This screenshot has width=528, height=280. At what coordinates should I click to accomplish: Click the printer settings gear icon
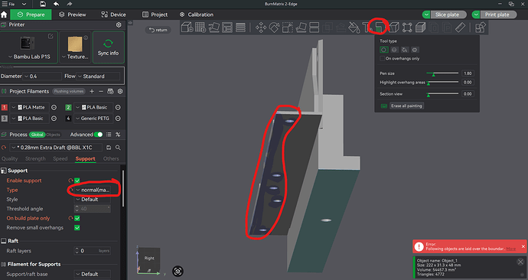pos(119,25)
